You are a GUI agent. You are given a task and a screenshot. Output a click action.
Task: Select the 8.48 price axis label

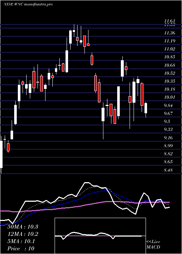(168, 170)
